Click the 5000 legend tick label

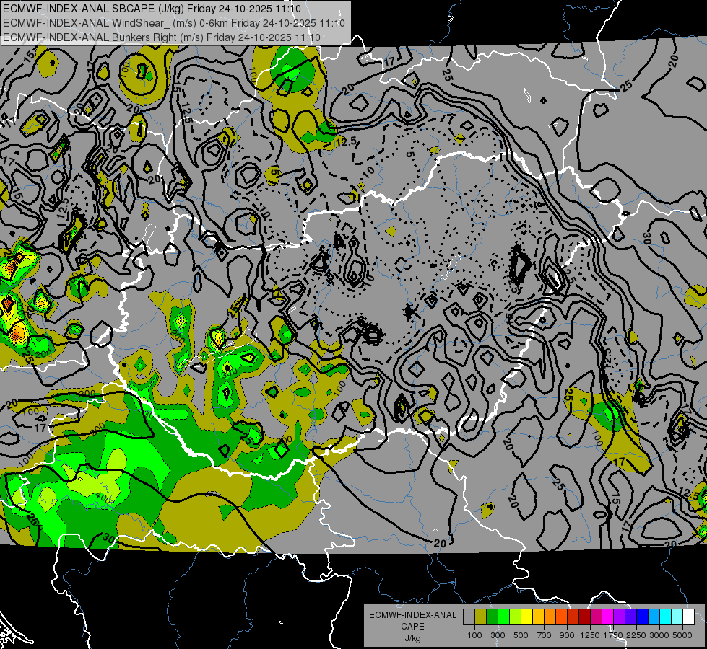click(682, 635)
